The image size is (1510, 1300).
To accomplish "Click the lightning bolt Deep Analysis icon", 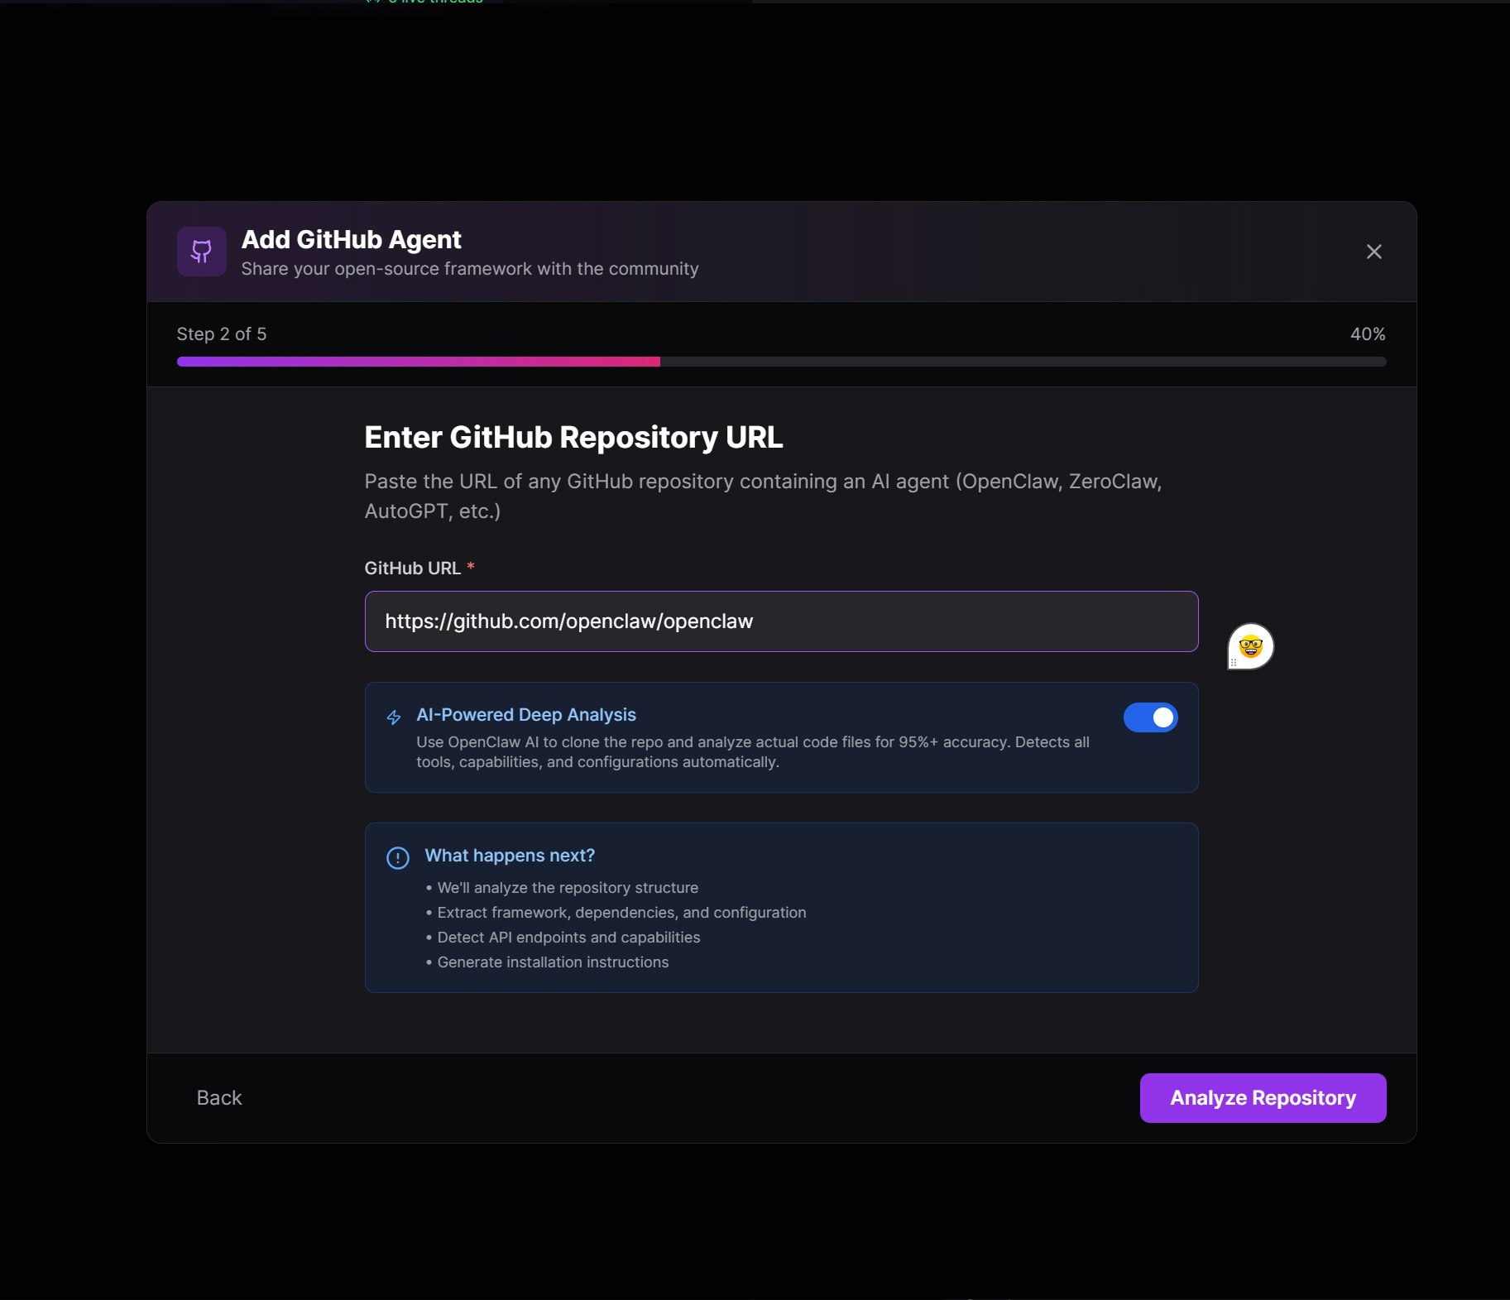I will (394, 717).
